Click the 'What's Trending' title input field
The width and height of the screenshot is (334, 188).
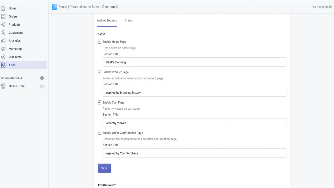(194, 62)
